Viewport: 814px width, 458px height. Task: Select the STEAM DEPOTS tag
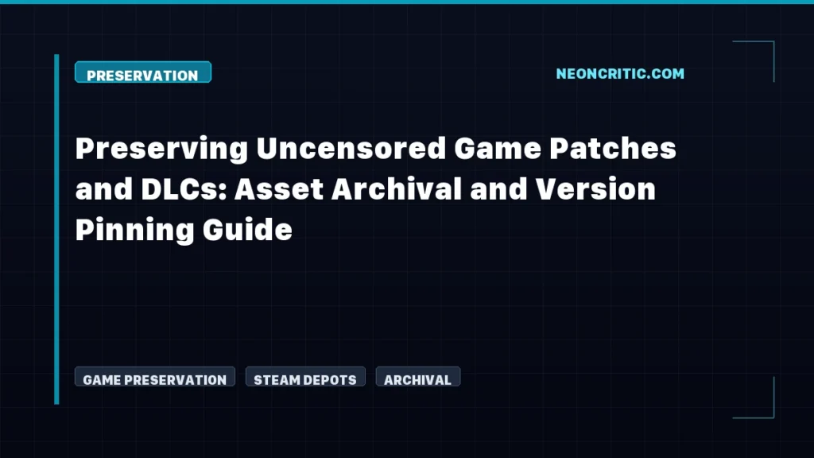305,376
